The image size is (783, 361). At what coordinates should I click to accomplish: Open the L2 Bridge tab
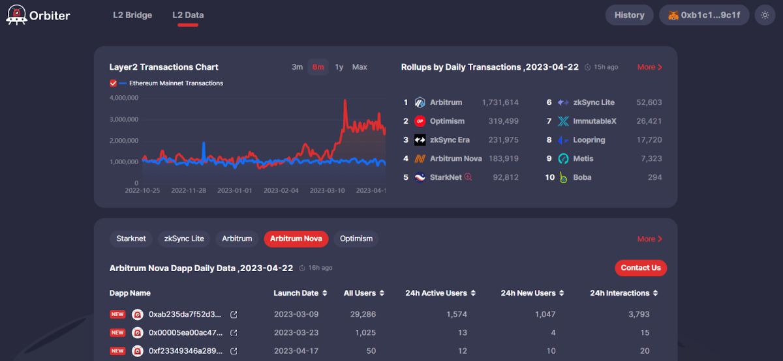tap(132, 15)
